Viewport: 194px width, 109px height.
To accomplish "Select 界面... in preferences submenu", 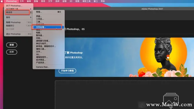I will click(x=48, y=16).
